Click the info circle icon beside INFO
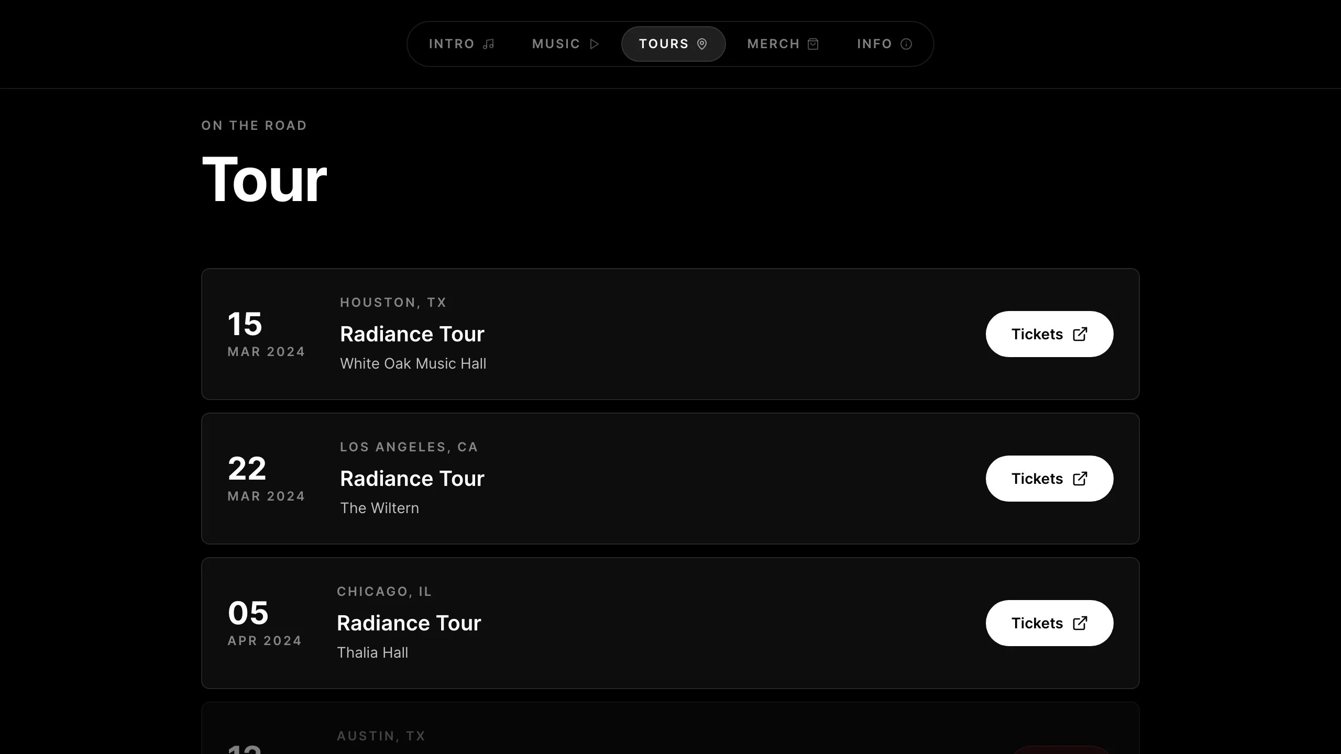The width and height of the screenshot is (1341, 754). pyautogui.click(x=906, y=44)
